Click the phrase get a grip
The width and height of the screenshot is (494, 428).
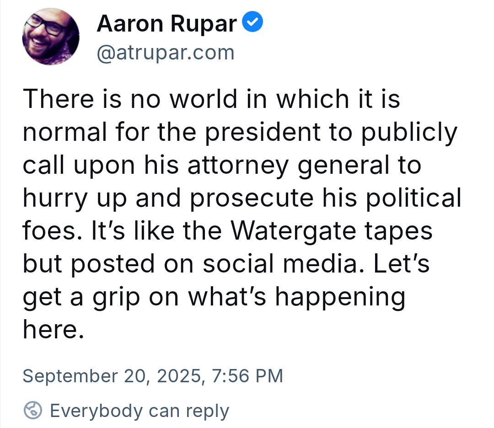pyautogui.click(x=81, y=297)
